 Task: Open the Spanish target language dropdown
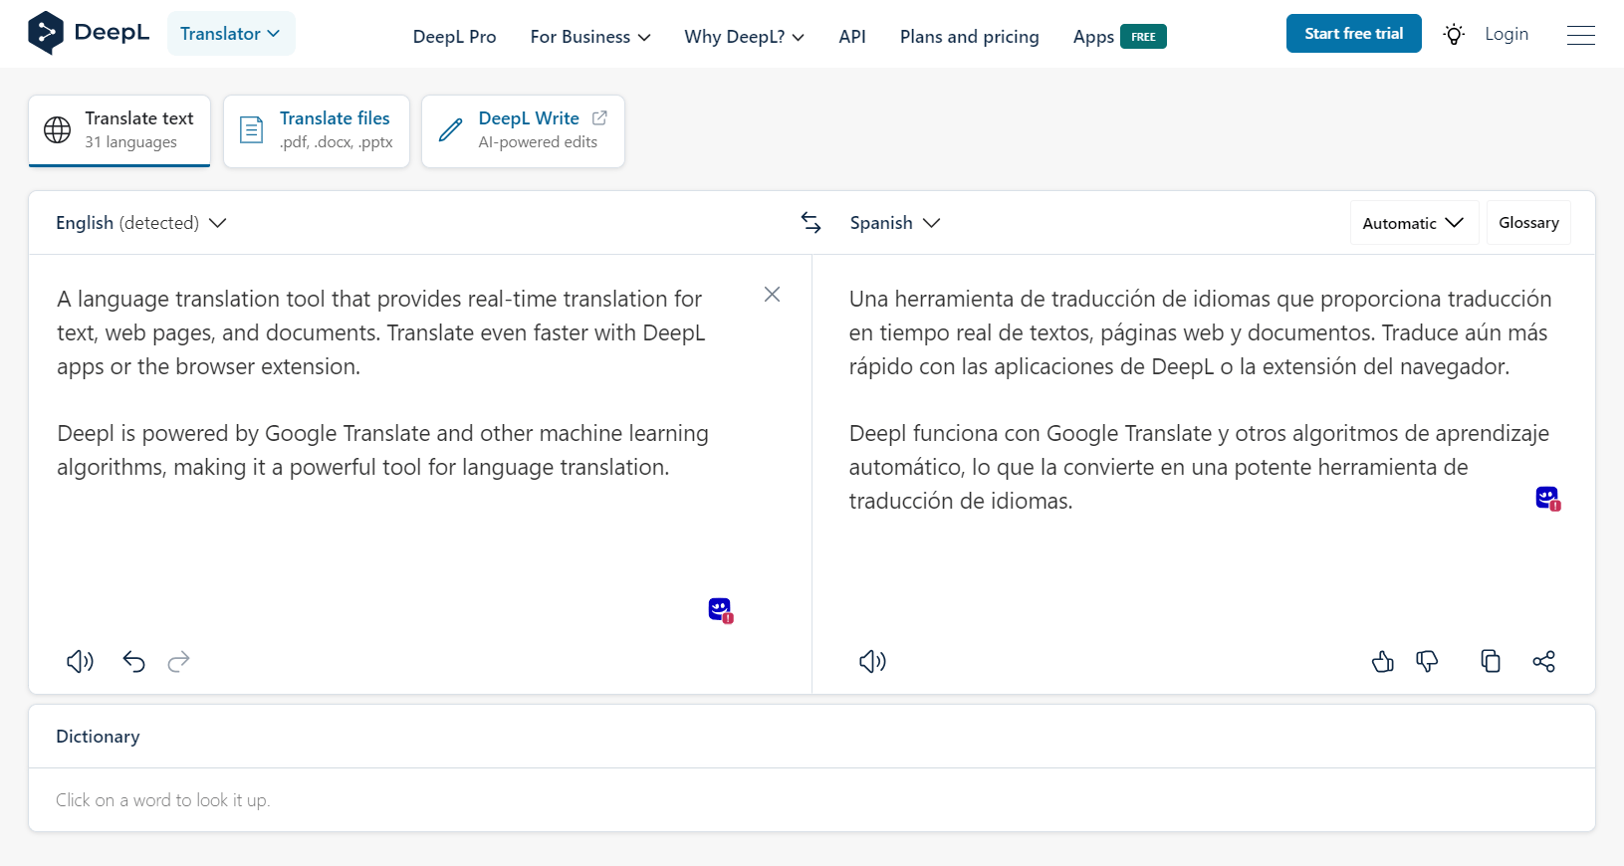(894, 223)
